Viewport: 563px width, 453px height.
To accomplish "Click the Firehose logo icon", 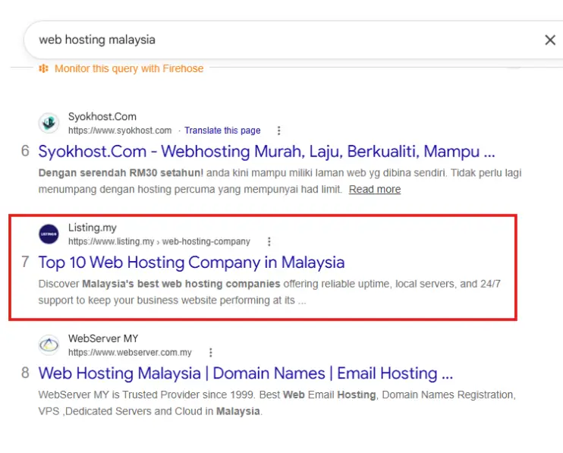I will [x=43, y=68].
